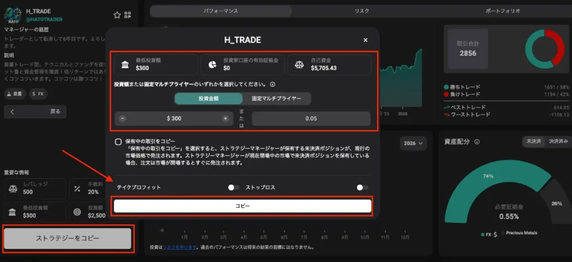Click the scale icon beside 自己資金
Image resolution: width=572 pixels, height=262 pixels.
tap(299, 65)
